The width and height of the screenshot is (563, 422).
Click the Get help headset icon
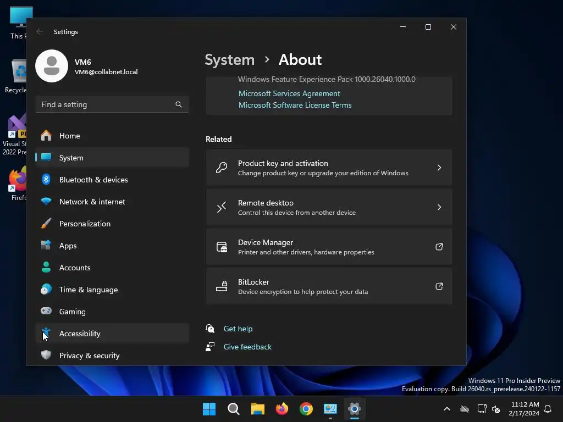[x=210, y=329]
